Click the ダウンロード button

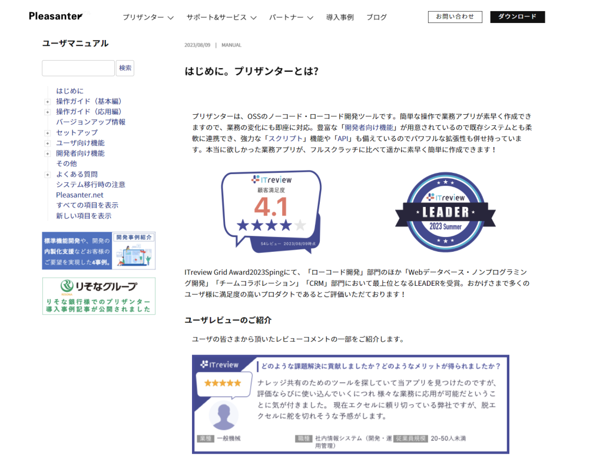tap(517, 17)
